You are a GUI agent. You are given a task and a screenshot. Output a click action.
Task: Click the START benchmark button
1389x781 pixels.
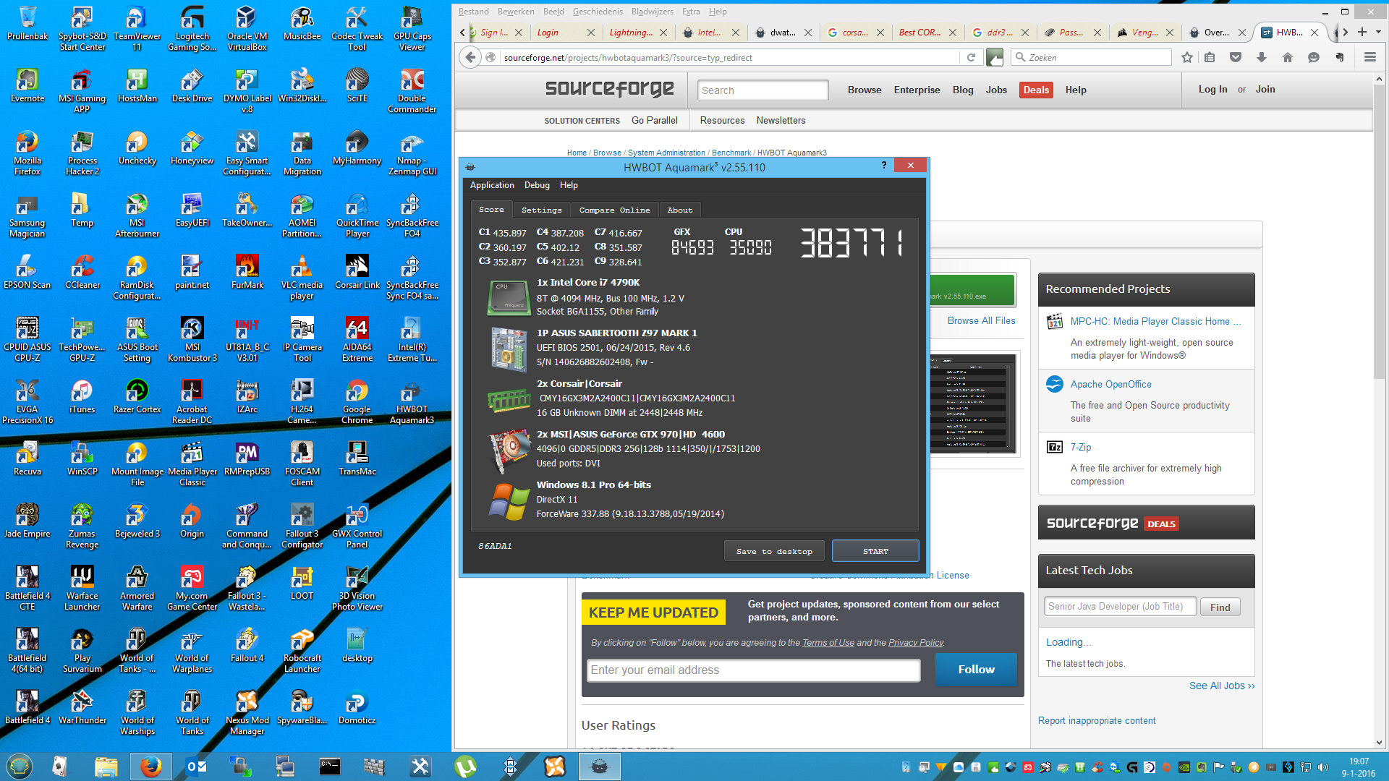point(875,551)
